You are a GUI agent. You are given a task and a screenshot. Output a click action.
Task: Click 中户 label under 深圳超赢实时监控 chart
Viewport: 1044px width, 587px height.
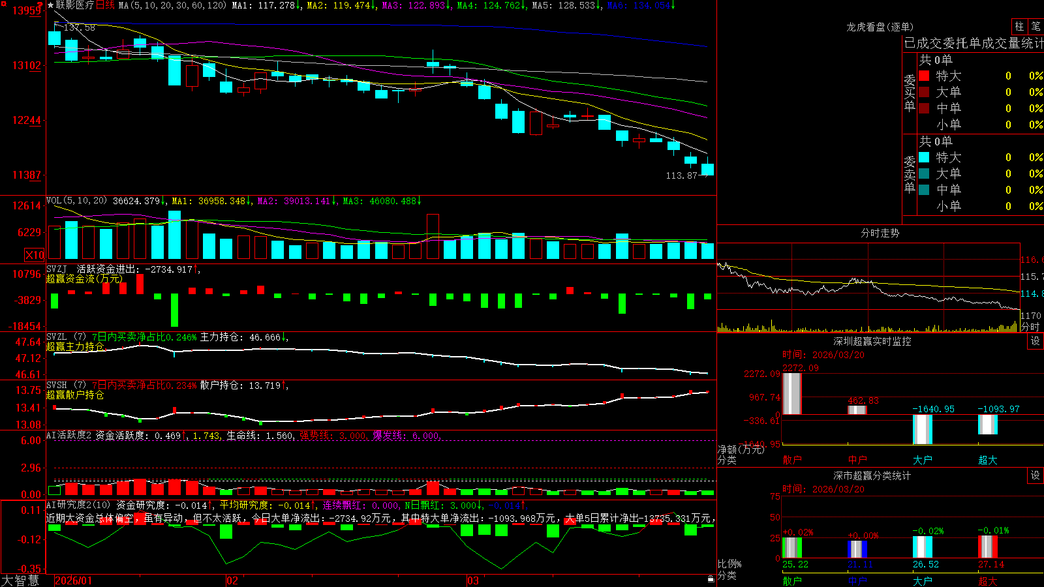[x=857, y=460]
